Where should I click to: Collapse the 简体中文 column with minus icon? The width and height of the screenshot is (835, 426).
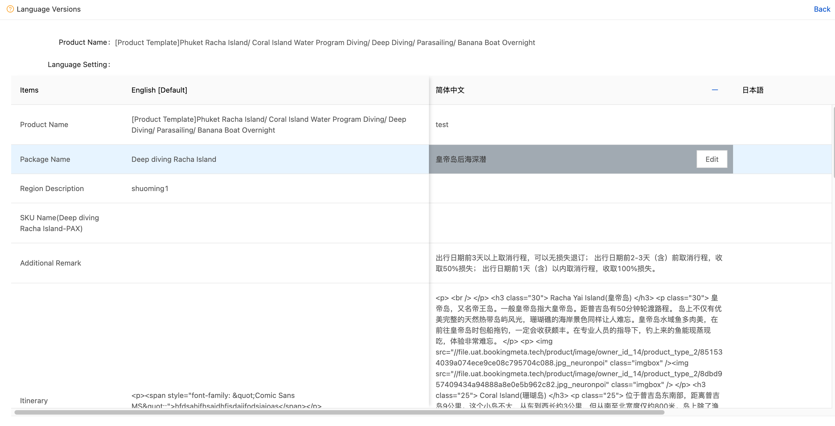coord(714,90)
